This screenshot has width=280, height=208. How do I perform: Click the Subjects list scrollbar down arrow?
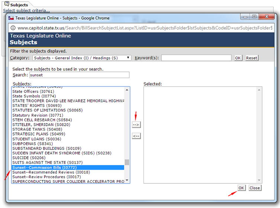tap(127, 180)
